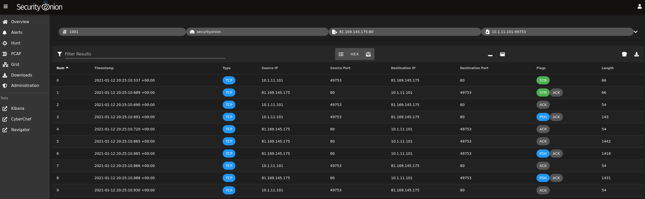The image size is (645, 199).
Task: Click the download icon beside Downloads
Action: tap(5, 75)
